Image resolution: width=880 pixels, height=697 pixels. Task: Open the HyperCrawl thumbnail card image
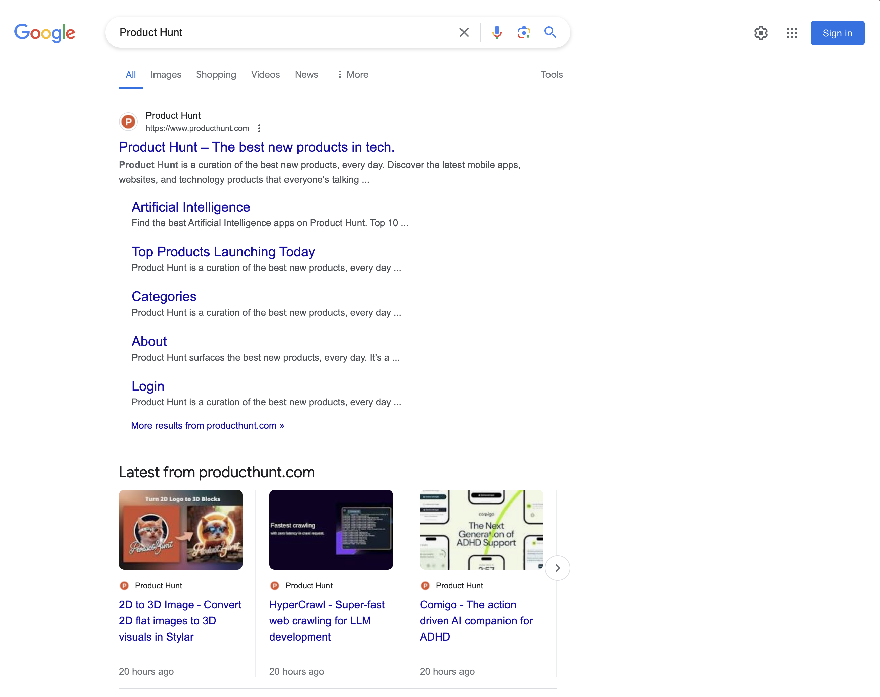331,529
